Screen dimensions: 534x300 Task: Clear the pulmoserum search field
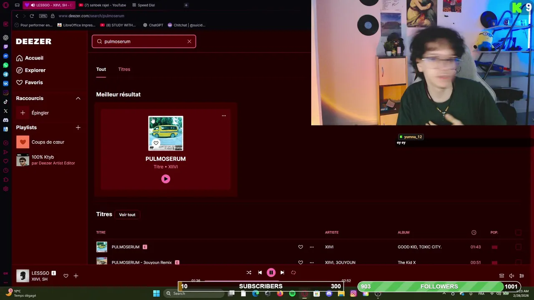coord(189,41)
